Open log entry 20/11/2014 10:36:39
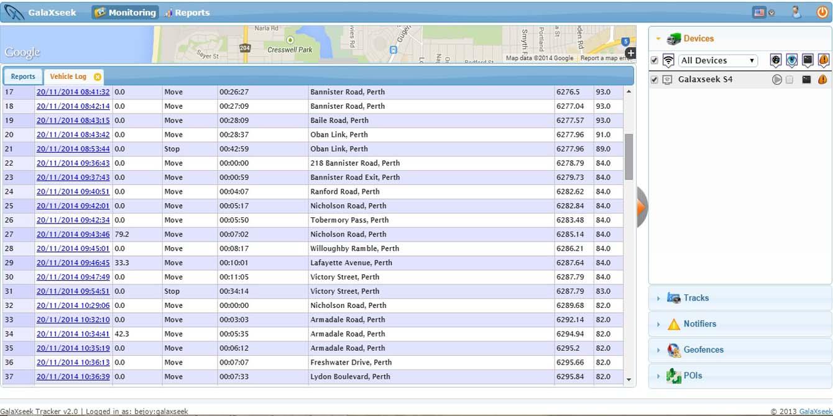The width and height of the screenshot is (833, 416). click(73, 377)
